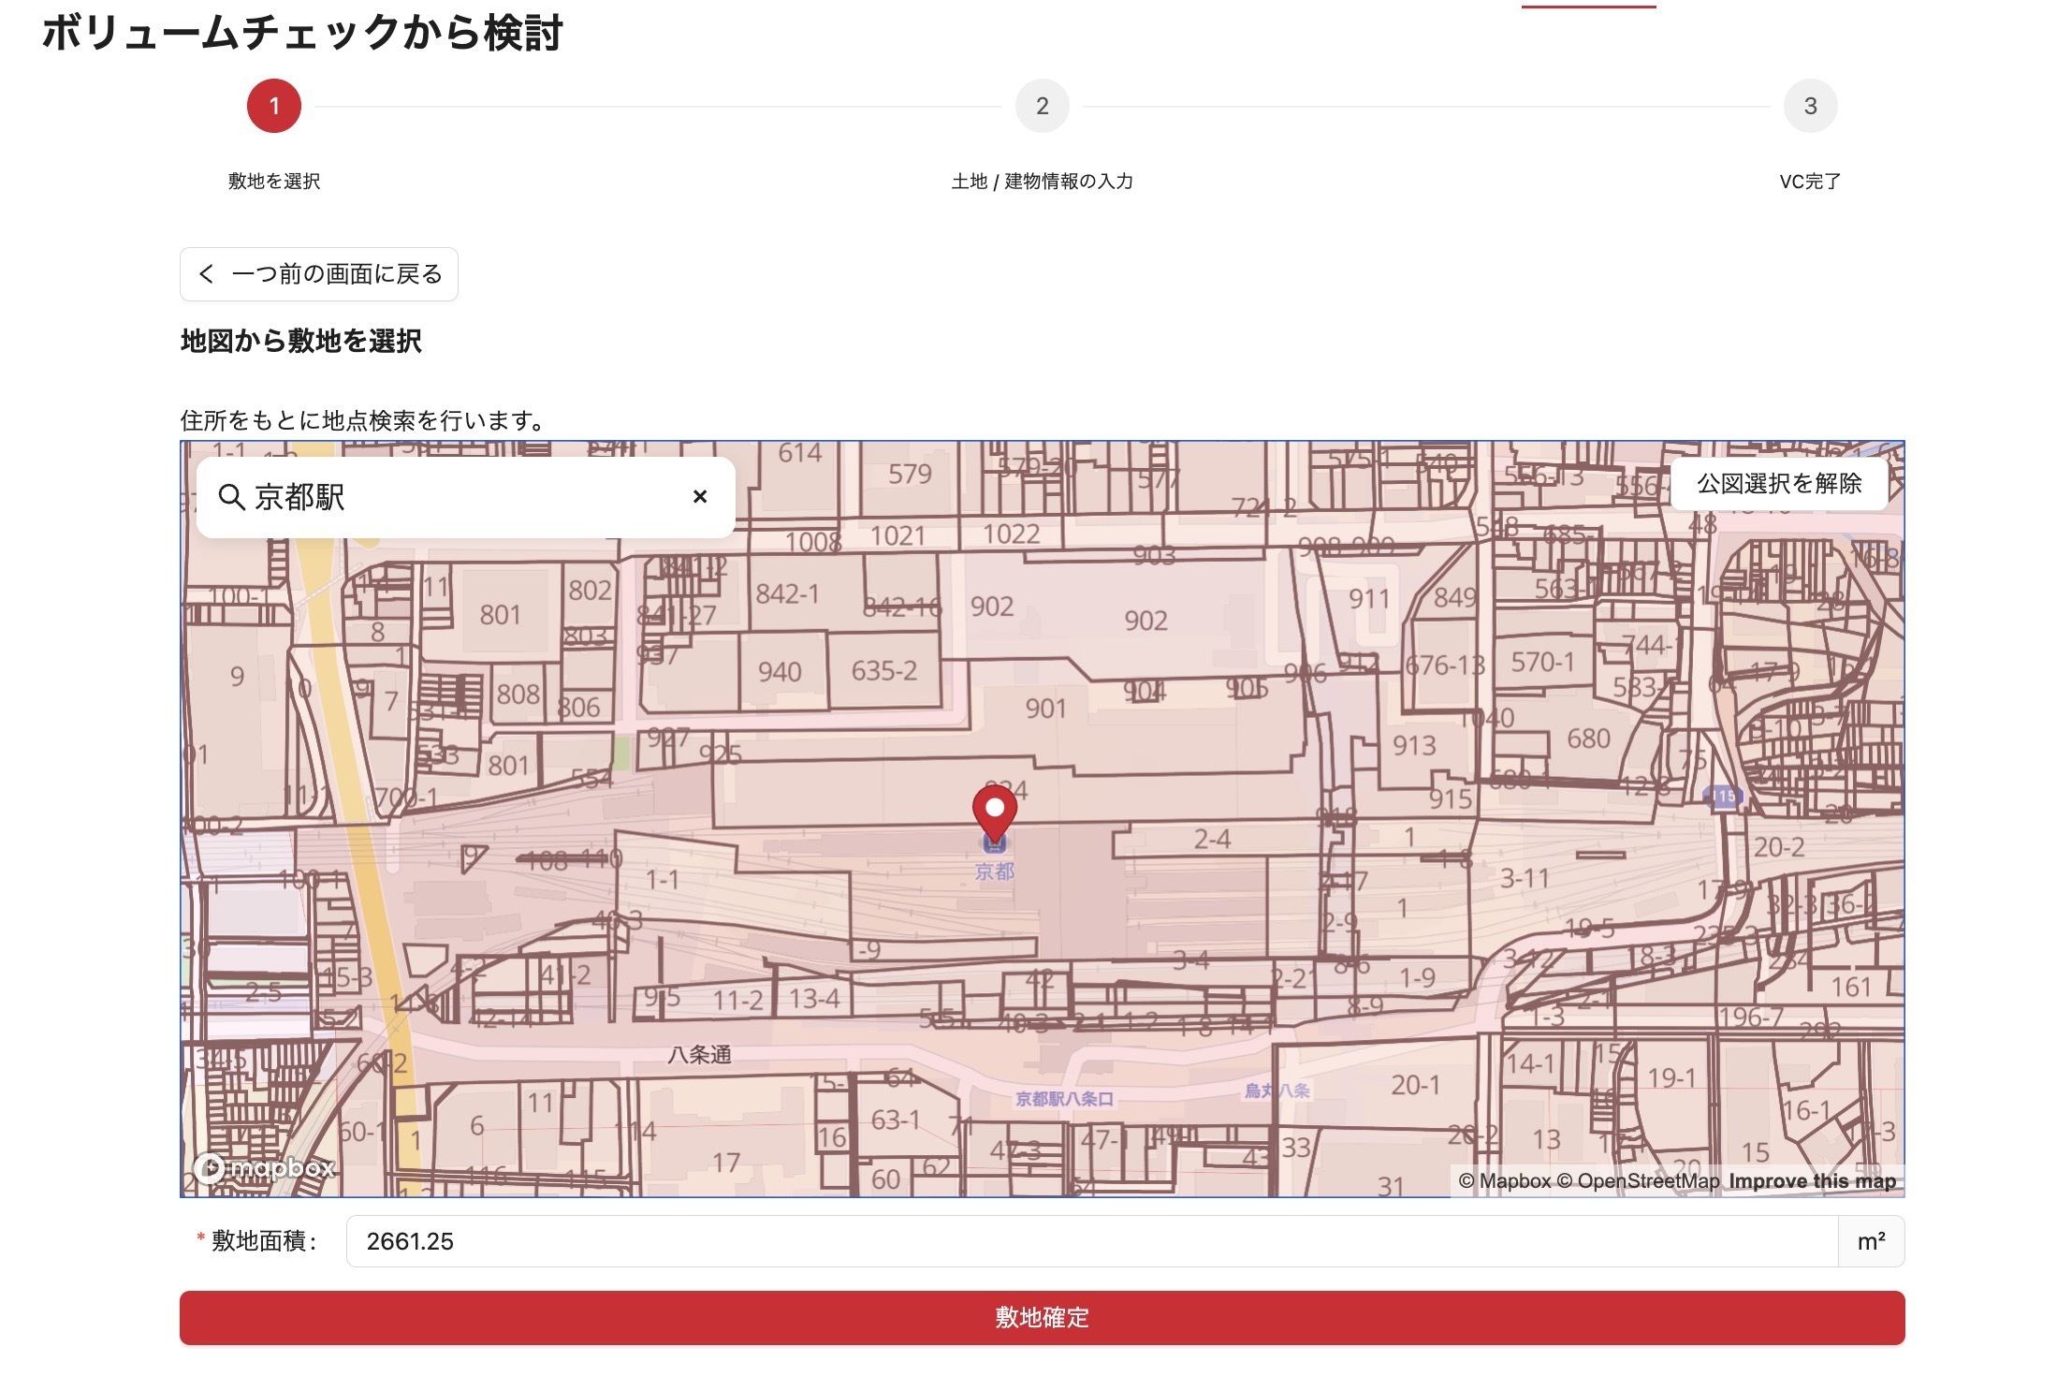The height and width of the screenshot is (1376, 2072).
Task: Open the Improve this map link
Action: pyautogui.click(x=1812, y=1181)
